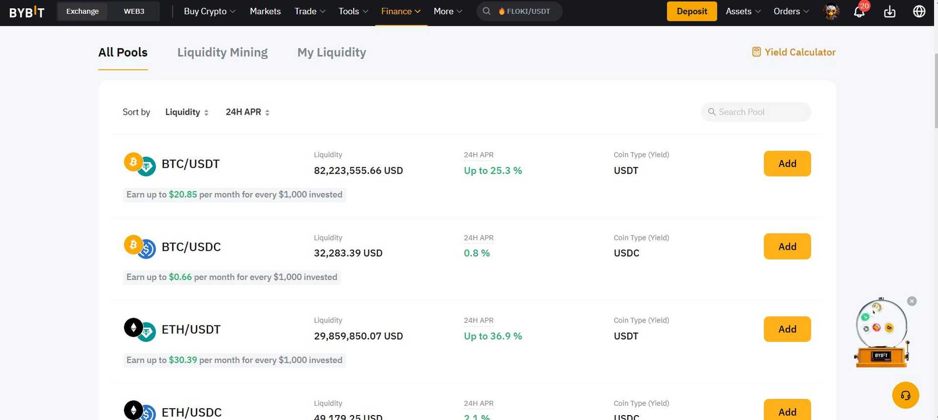
Task: Click the Search Pool magnifier icon
Action: [x=712, y=112]
